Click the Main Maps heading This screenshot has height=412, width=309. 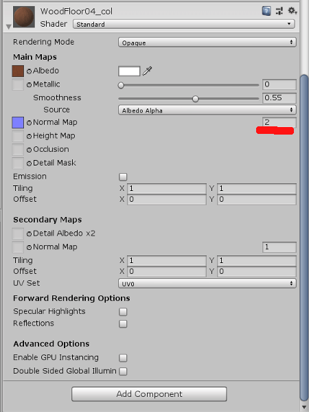pyautogui.click(x=35, y=57)
